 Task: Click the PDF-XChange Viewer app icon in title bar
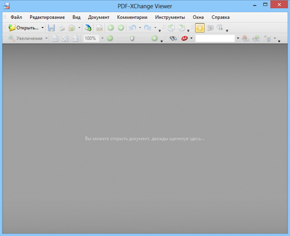tap(6, 6)
